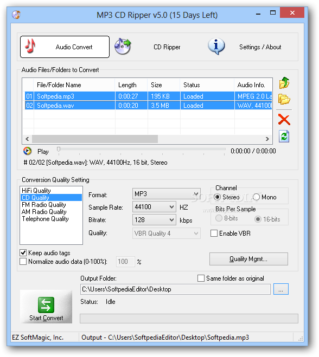Select FM Radio Quality preset
This screenshot has width=319, height=357.
[51, 205]
